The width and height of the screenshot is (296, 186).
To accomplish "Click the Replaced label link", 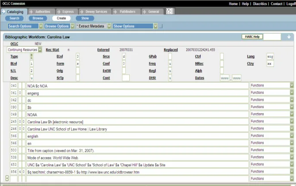I will [x=171, y=50].
